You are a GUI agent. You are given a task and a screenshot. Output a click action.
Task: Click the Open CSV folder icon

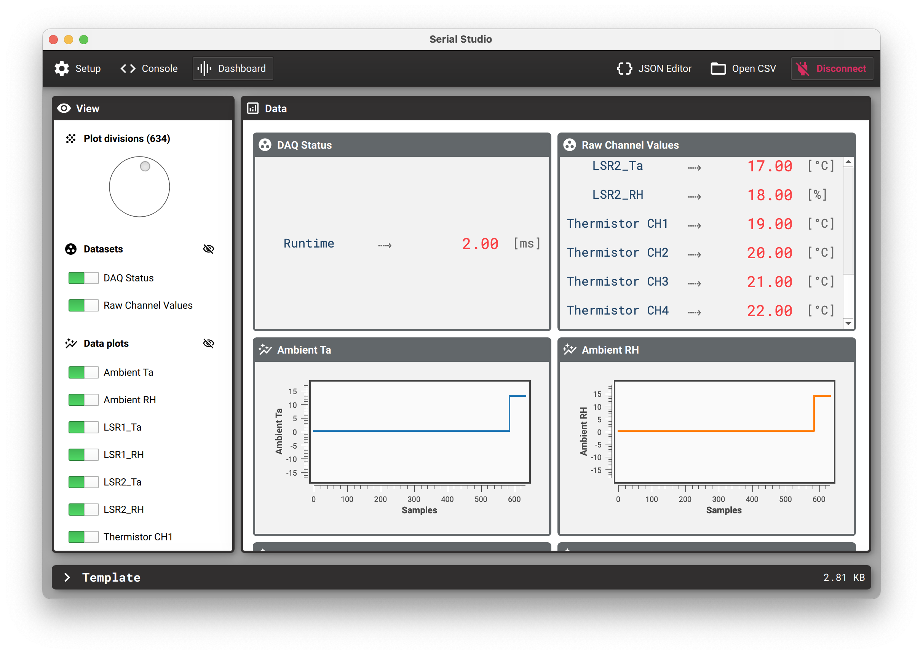click(x=718, y=69)
